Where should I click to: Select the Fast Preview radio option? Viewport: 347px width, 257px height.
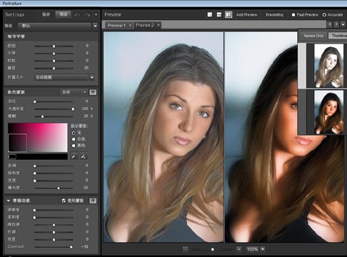tap(293, 15)
